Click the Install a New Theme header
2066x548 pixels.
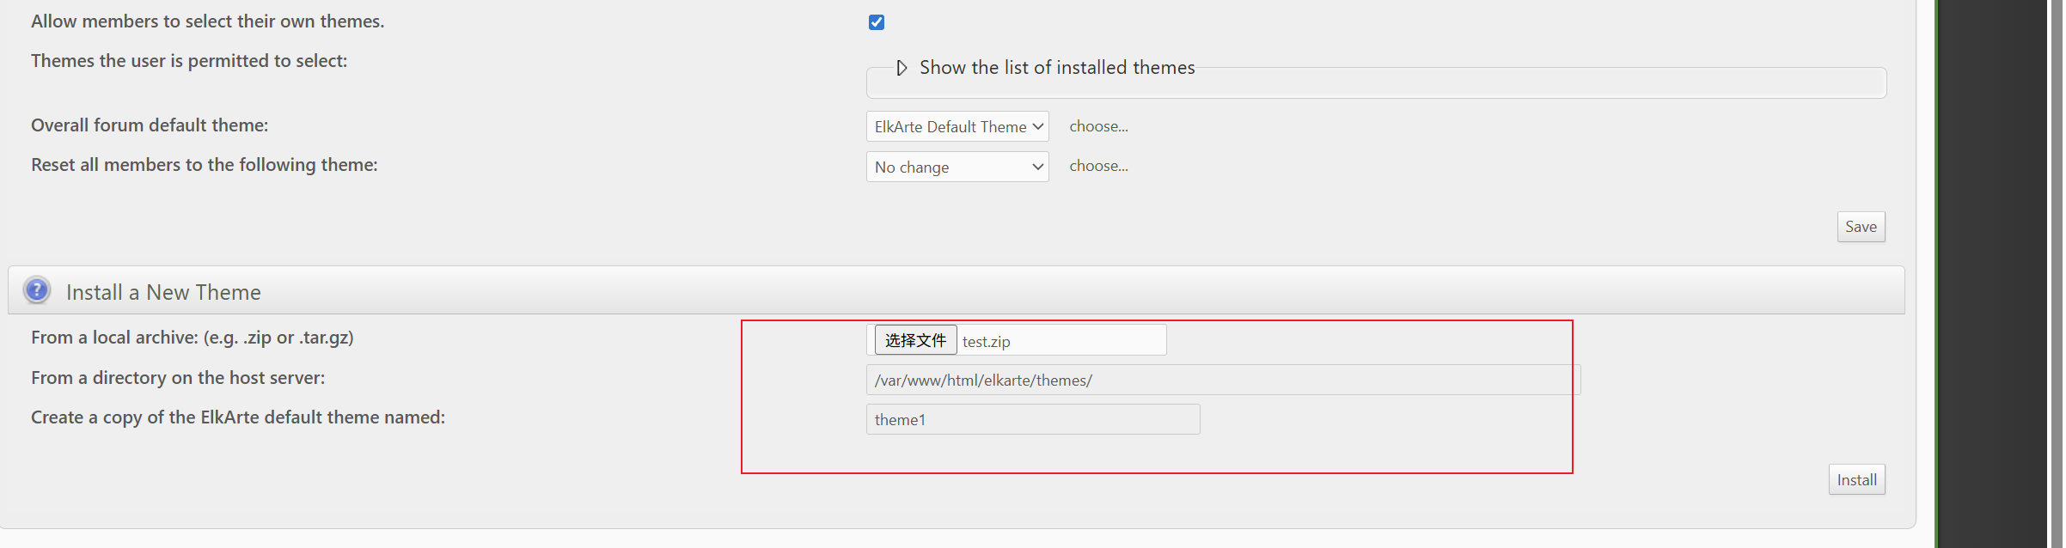(x=163, y=292)
